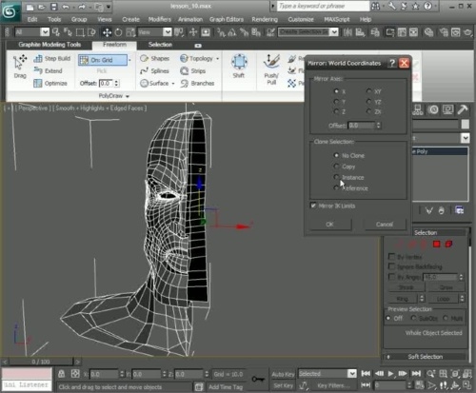Select the Splines draw tool
Viewport: 476px width, 393px height.
pos(154,70)
